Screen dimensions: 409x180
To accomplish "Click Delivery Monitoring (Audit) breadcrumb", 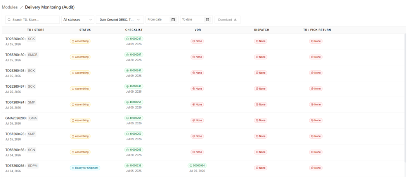I will [x=50, y=7].
